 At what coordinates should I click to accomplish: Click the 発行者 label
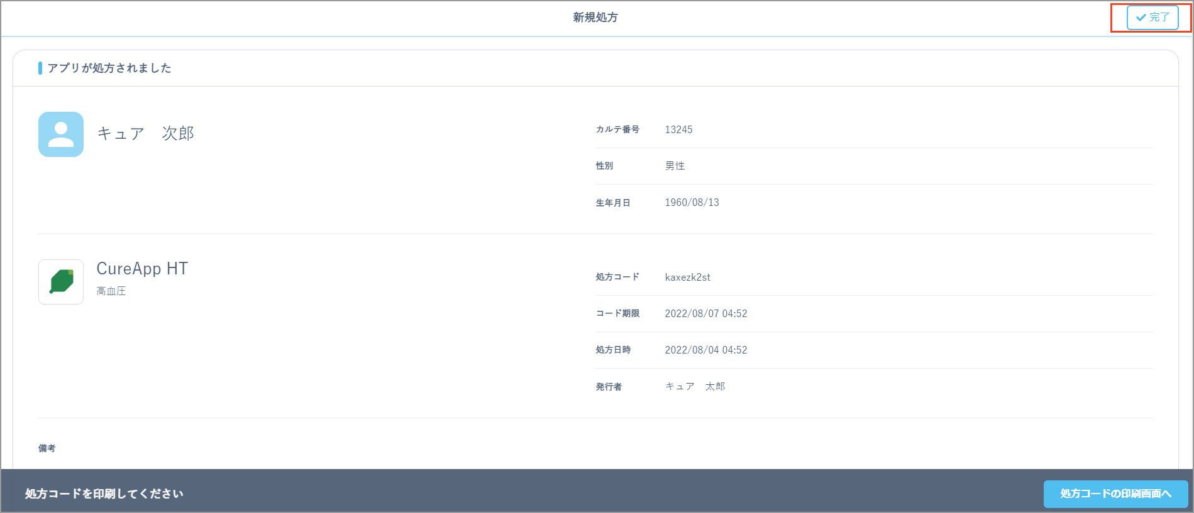(x=609, y=387)
